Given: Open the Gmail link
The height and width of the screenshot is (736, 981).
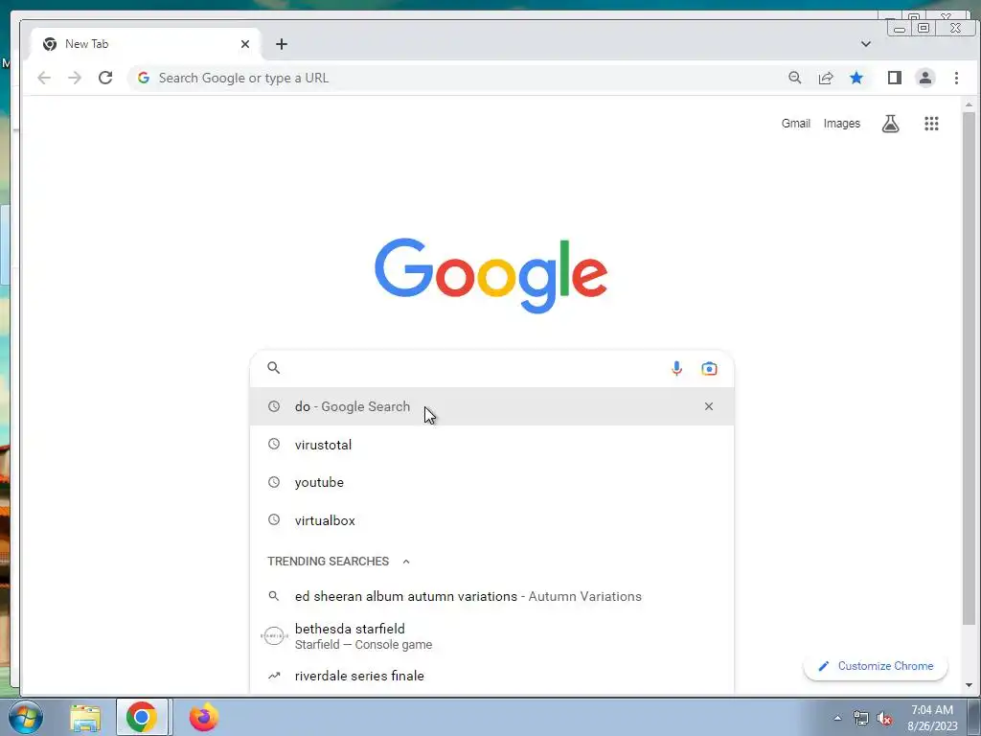Looking at the screenshot, I should 795,124.
